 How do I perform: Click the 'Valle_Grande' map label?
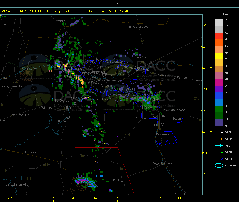pos(79,98)
